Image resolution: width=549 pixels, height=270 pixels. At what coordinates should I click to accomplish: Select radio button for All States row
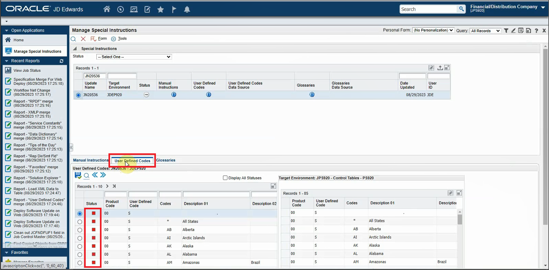[80, 222]
